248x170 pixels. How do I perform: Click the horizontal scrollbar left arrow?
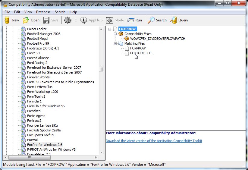click(x=5, y=157)
